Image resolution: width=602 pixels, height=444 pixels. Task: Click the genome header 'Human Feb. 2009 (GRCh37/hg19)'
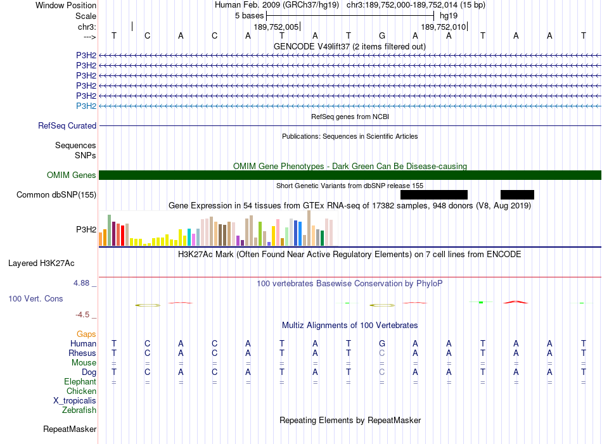click(276, 5)
